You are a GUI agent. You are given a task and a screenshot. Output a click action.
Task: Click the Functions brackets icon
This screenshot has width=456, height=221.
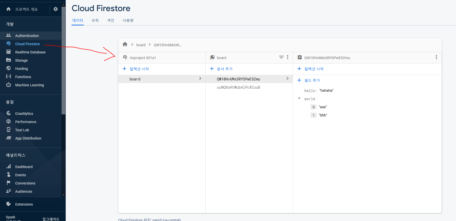[9, 77]
